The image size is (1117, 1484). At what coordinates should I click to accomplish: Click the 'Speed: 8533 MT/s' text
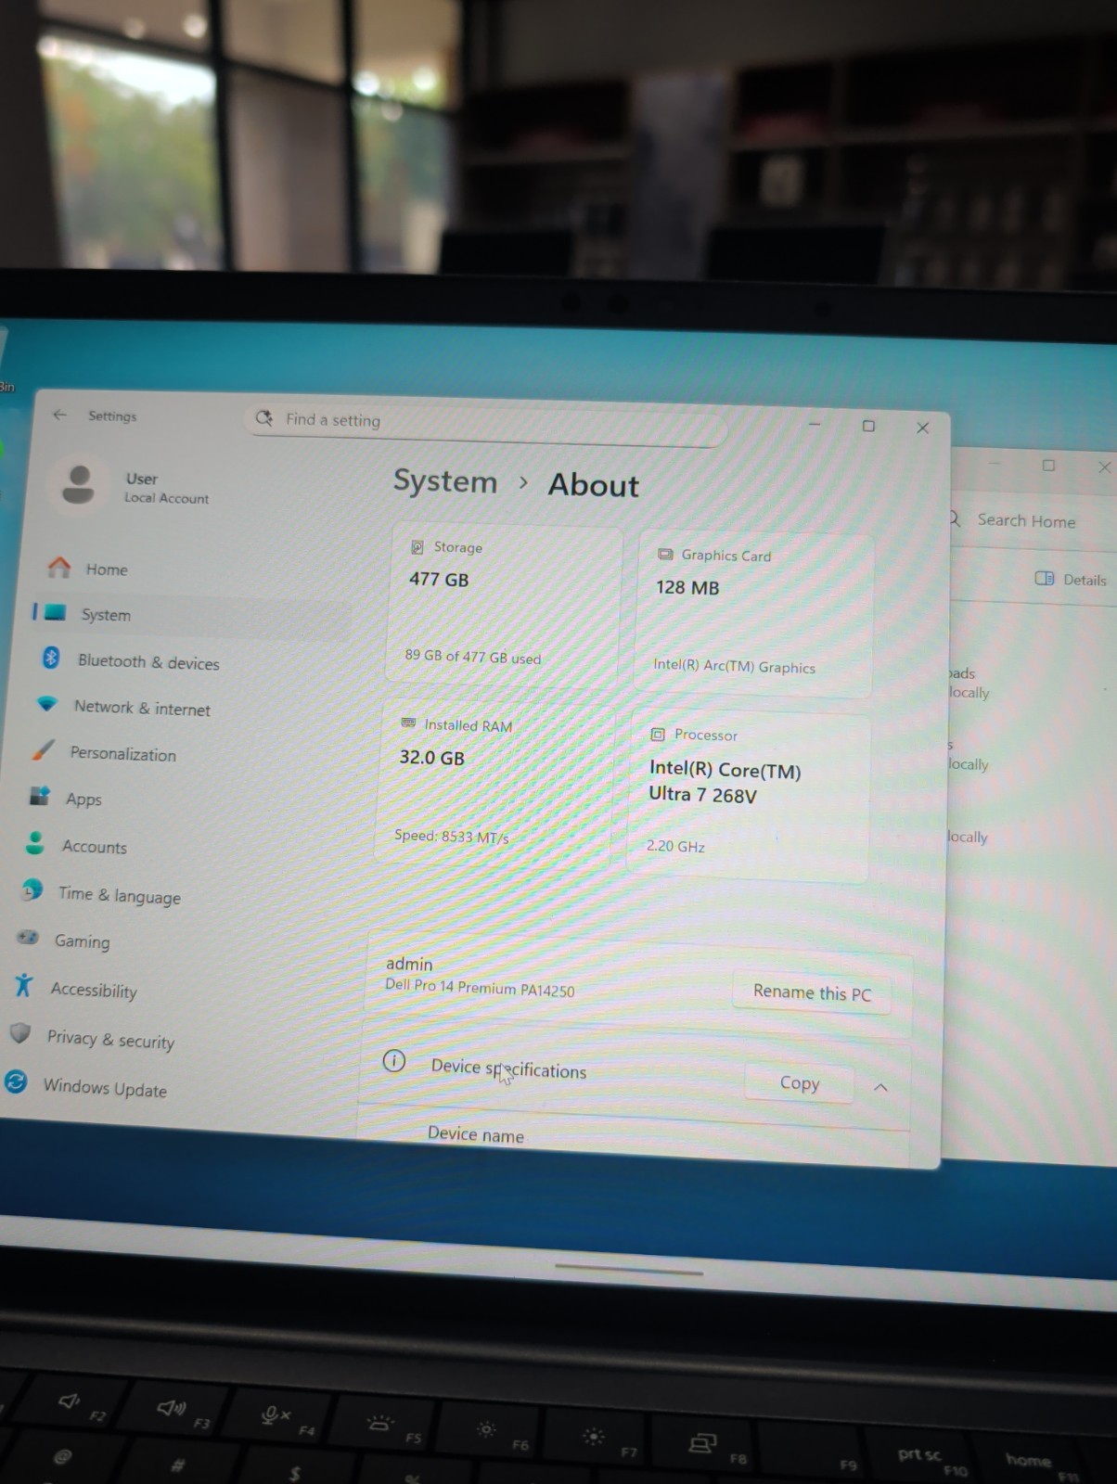[x=452, y=836]
